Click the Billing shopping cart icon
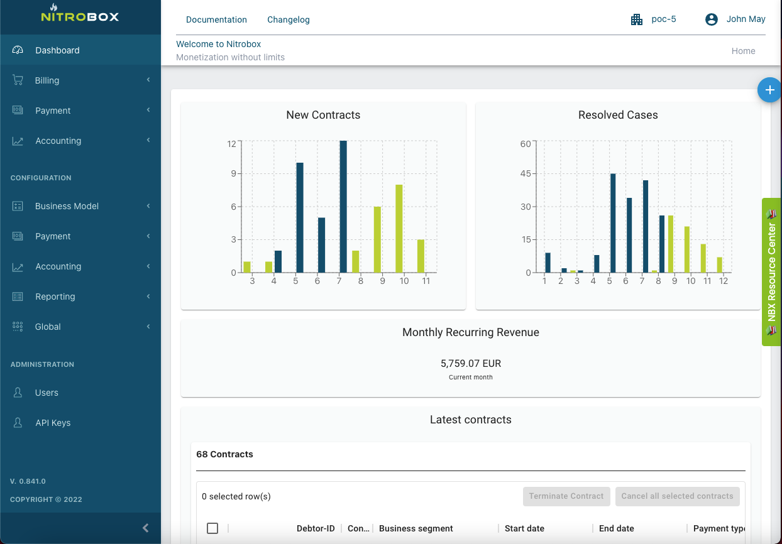This screenshot has height=544, width=782. (18, 80)
